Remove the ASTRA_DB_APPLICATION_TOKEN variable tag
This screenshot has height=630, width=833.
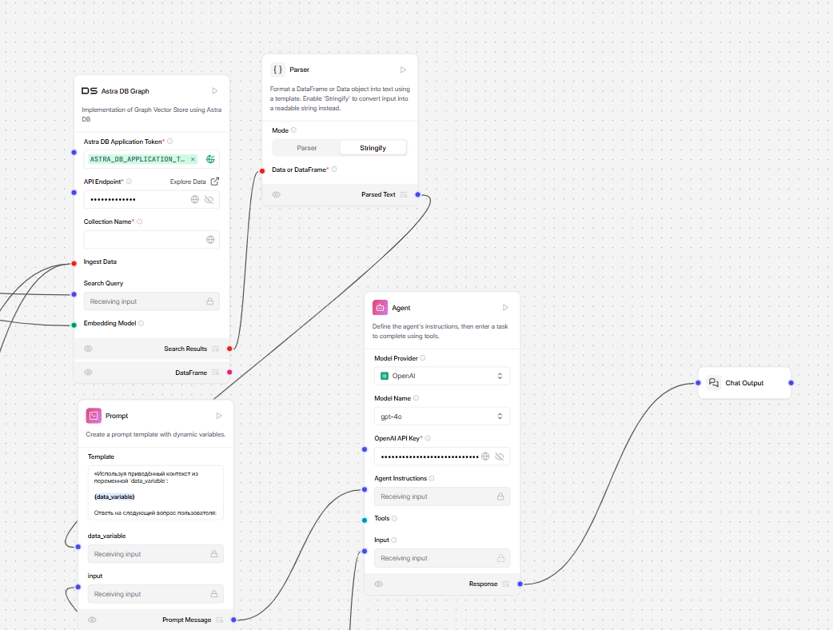[193, 159]
